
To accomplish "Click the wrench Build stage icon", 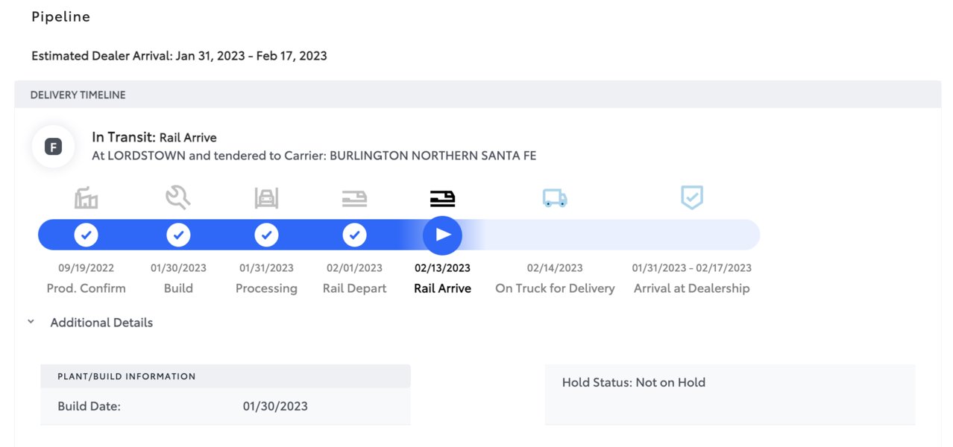I will point(178,197).
